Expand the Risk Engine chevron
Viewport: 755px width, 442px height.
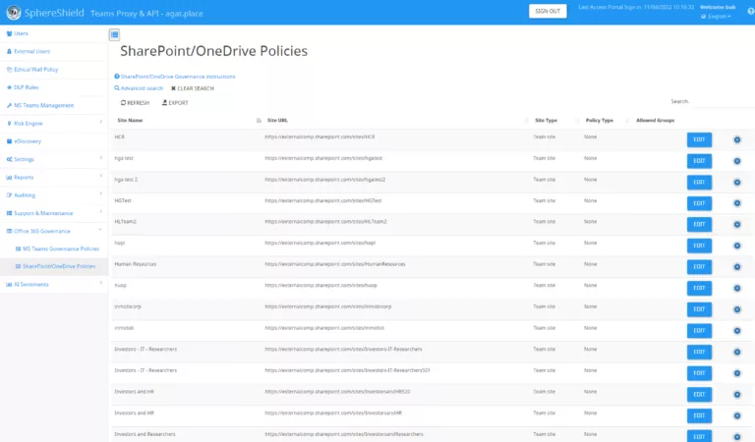click(x=100, y=122)
